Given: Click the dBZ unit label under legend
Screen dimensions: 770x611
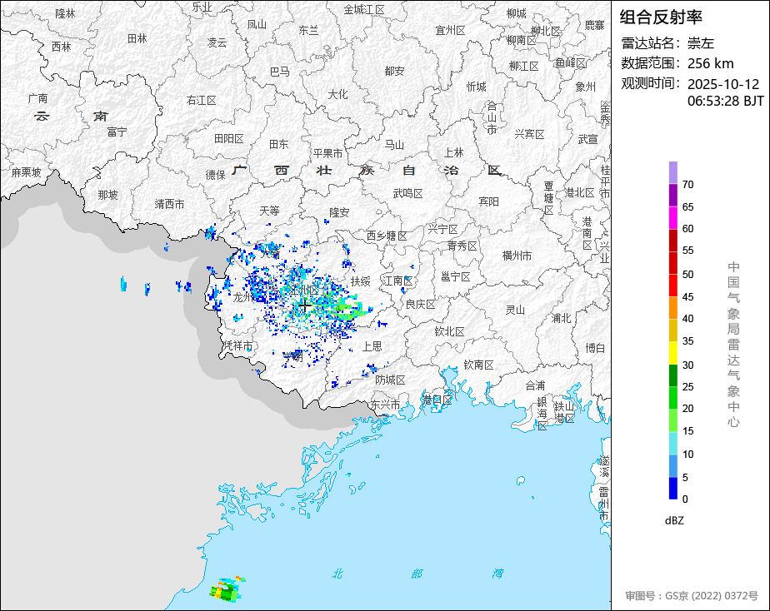Looking at the screenshot, I should [675, 520].
